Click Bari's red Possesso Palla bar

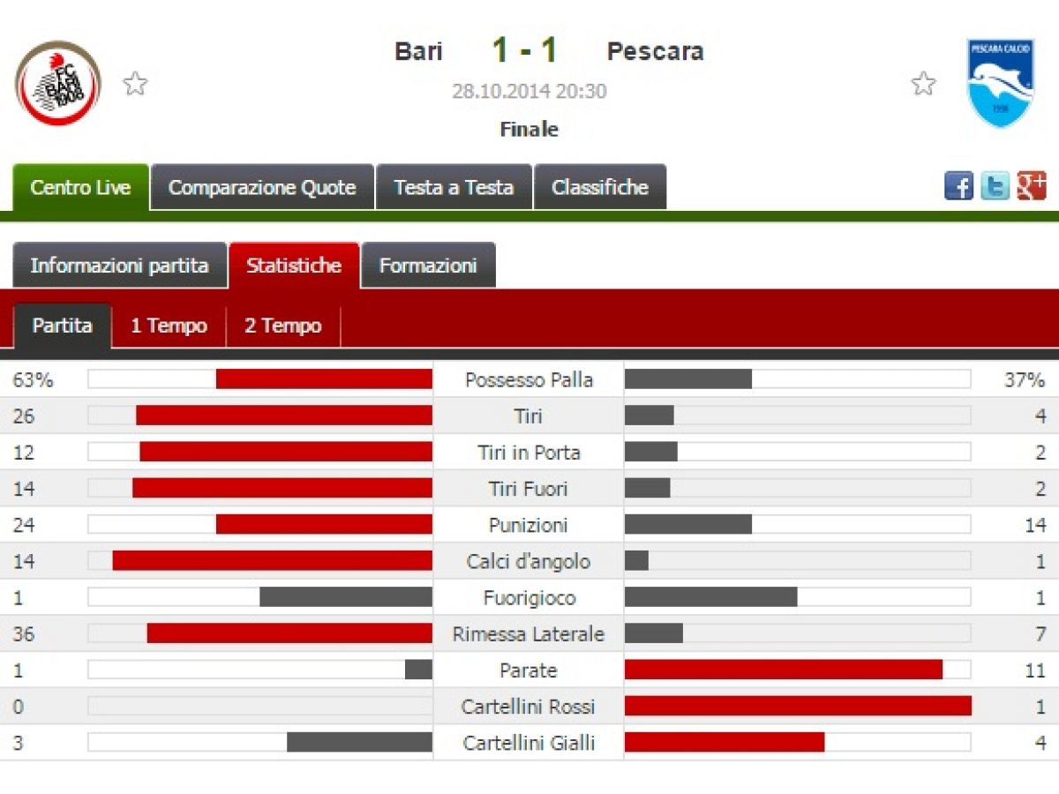[324, 379]
